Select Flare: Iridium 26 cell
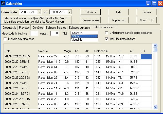The height and width of the screenshot is (114, 163). 50,99
